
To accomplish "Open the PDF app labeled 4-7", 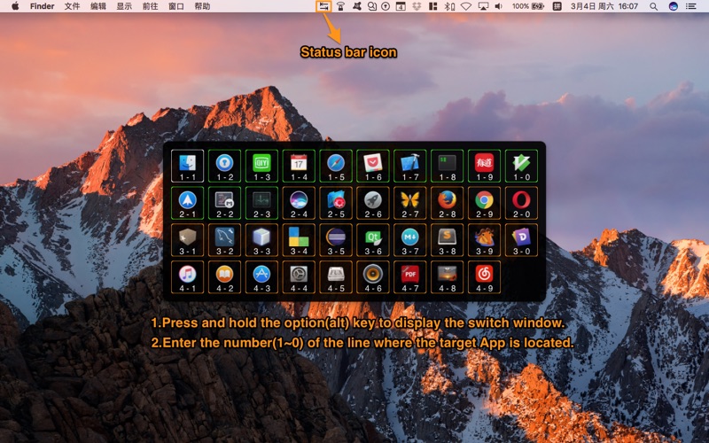I will pyautogui.click(x=409, y=277).
